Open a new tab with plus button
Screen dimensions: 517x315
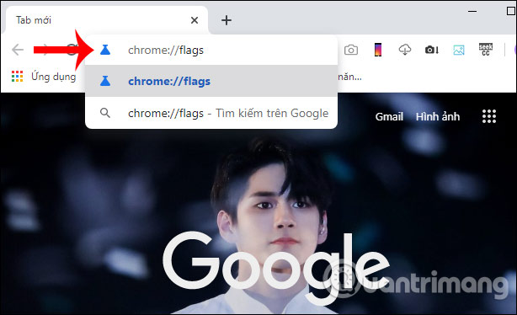(x=227, y=20)
